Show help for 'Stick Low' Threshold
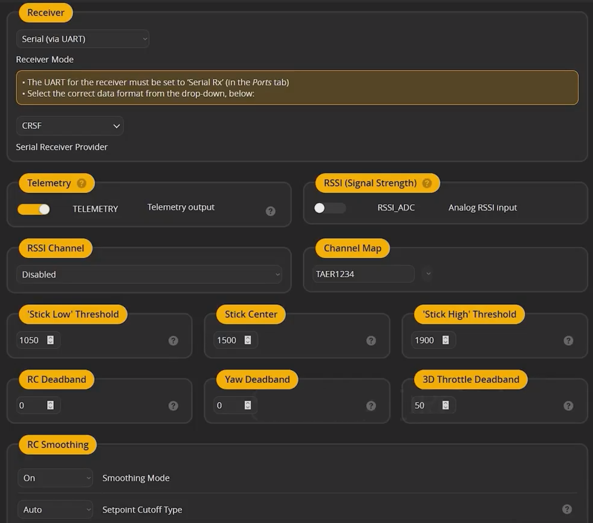The image size is (593, 523). tap(173, 340)
